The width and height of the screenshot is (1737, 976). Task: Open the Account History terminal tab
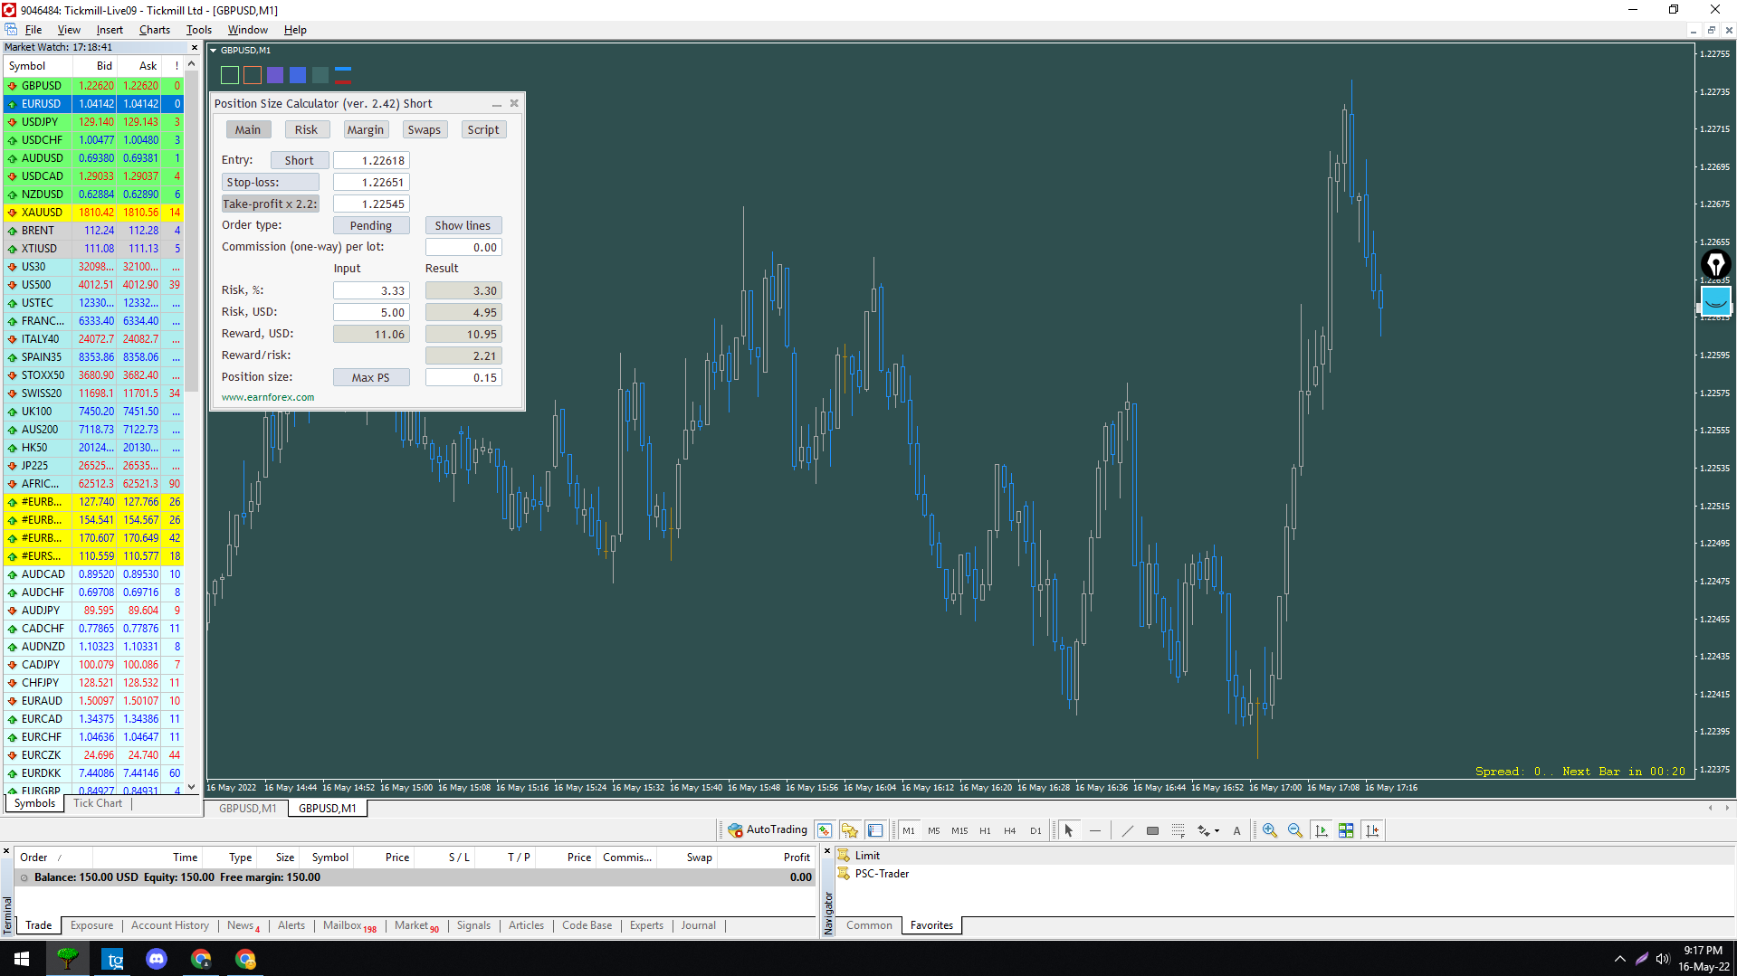pos(170,925)
